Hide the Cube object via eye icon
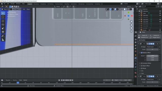162x91 pixels. (x=160, y=13)
